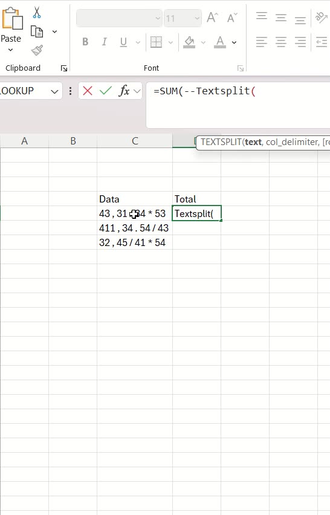Select the cell containing 43 , 31 . 34 * 53
This screenshot has width=330, height=515.
click(x=135, y=213)
